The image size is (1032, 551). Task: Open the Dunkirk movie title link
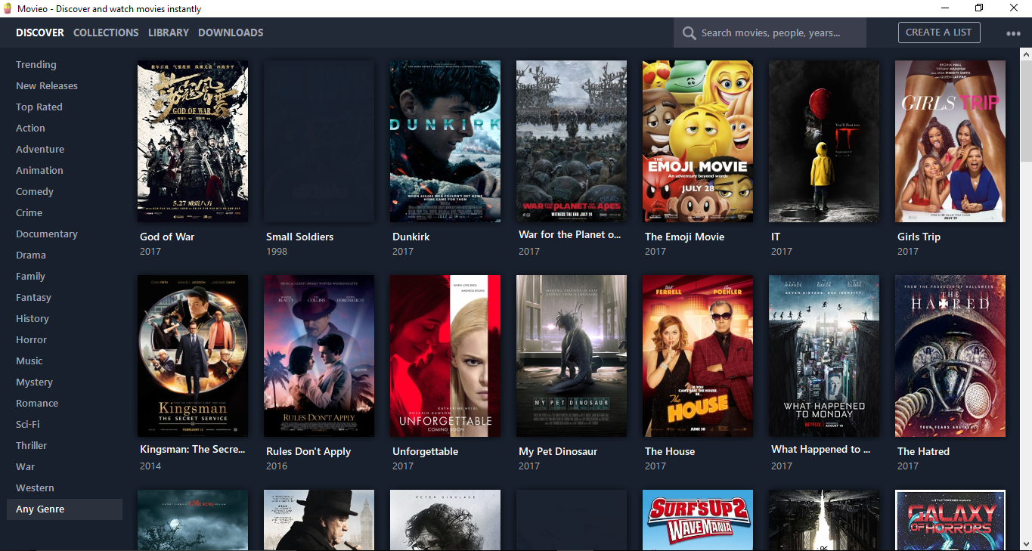411,237
